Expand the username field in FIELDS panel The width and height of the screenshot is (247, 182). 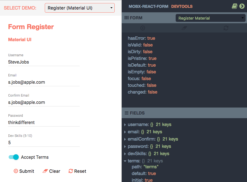coord(125,124)
